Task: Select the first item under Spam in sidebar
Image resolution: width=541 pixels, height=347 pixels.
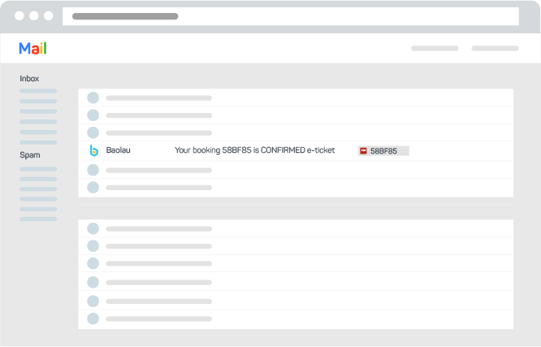Action: 38,169
